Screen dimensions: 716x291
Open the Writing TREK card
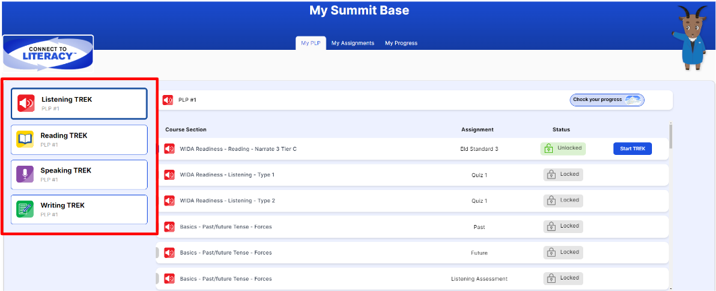pyautogui.click(x=79, y=209)
